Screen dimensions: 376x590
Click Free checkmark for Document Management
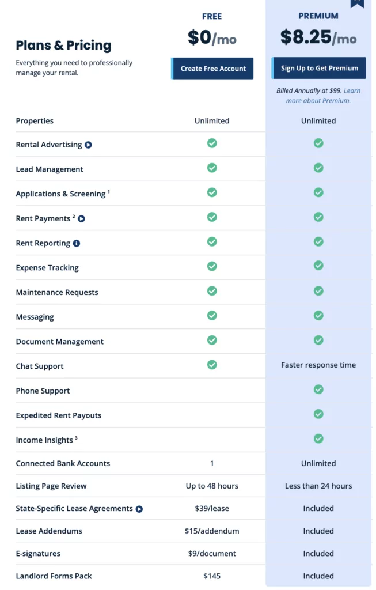(x=212, y=340)
